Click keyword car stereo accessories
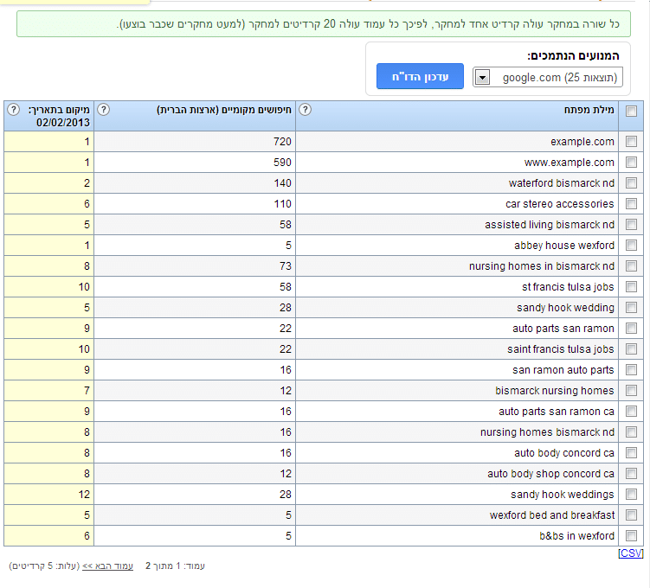 tap(560, 204)
